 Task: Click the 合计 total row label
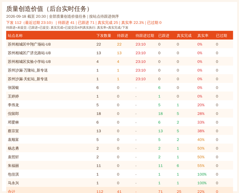[x=11, y=191]
